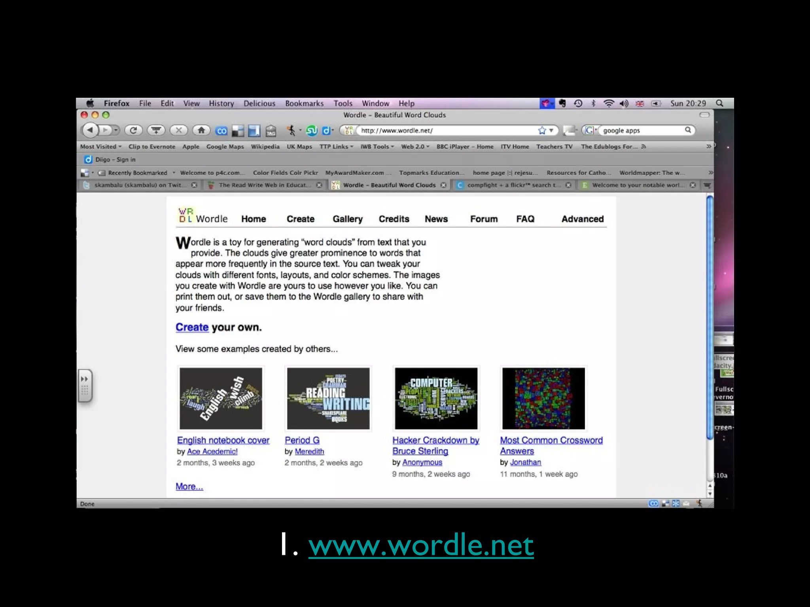The image size is (810, 607).
Task: Open the Period G word cloud thumbnail
Action: tap(328, 398)
